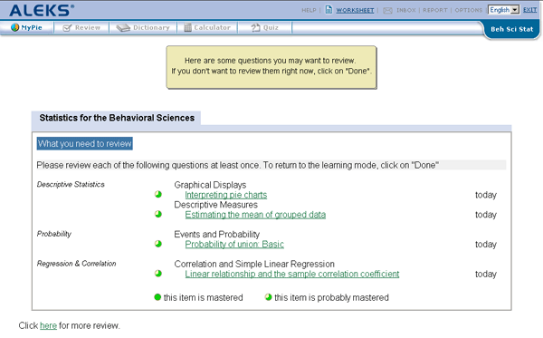Open the Dictionary tab
543x338 pixels.
[x=143, y=27]
